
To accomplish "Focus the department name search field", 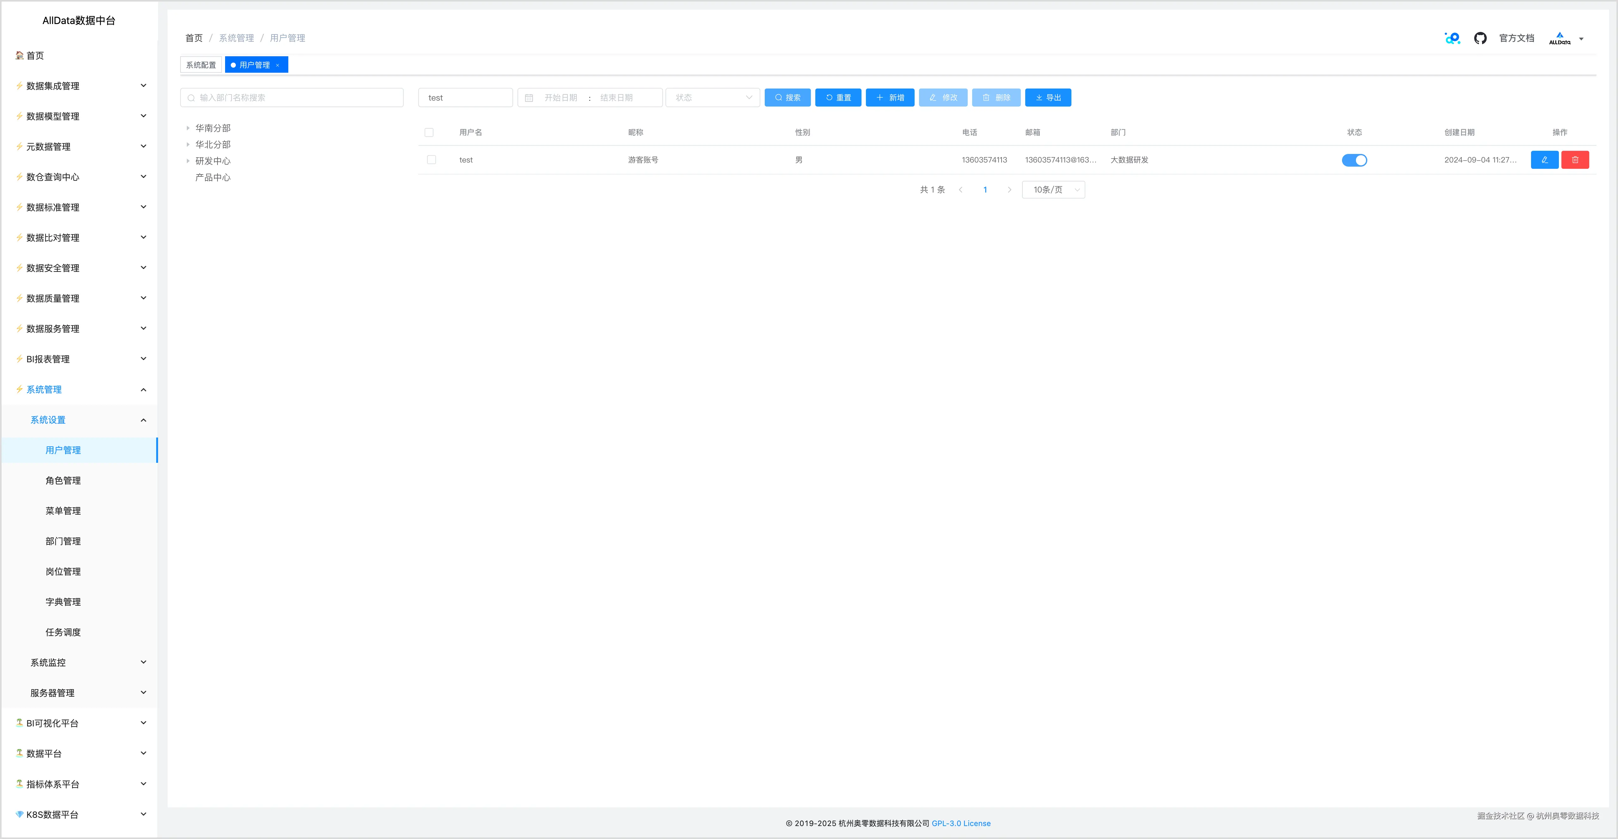I will point(292,98).
